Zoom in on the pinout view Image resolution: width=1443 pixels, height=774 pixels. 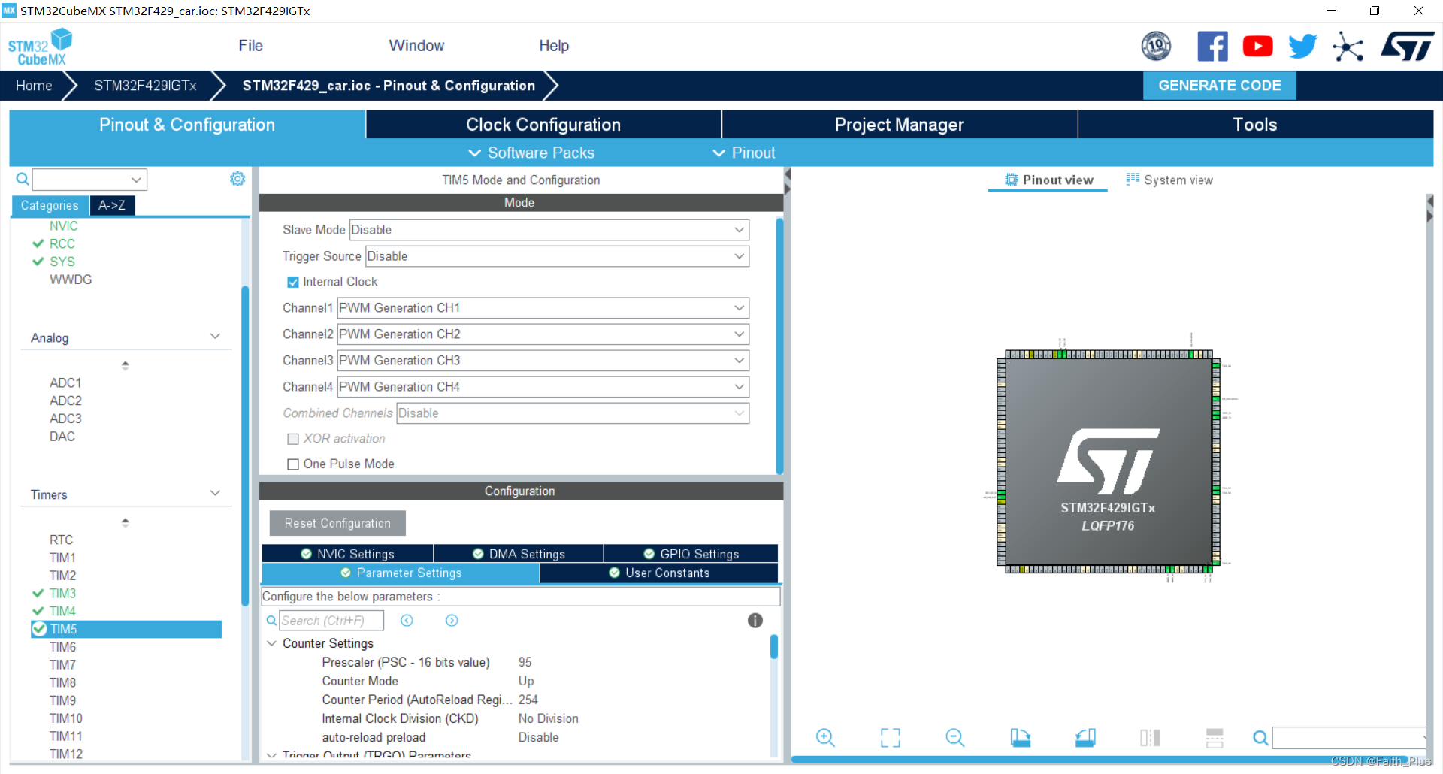point(825,738)
